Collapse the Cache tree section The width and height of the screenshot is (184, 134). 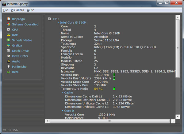click(x=63, y=92)
